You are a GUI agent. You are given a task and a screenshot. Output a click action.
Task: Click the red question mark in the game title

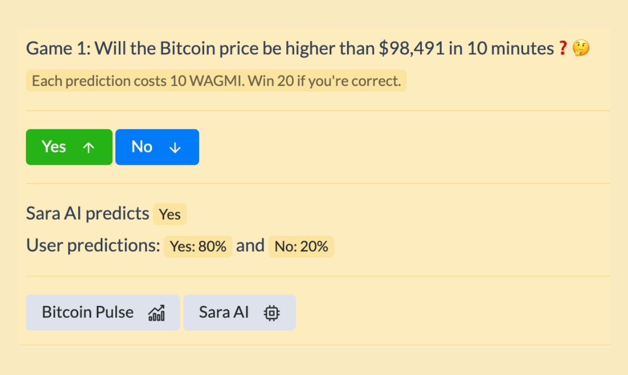click(563, 48)
